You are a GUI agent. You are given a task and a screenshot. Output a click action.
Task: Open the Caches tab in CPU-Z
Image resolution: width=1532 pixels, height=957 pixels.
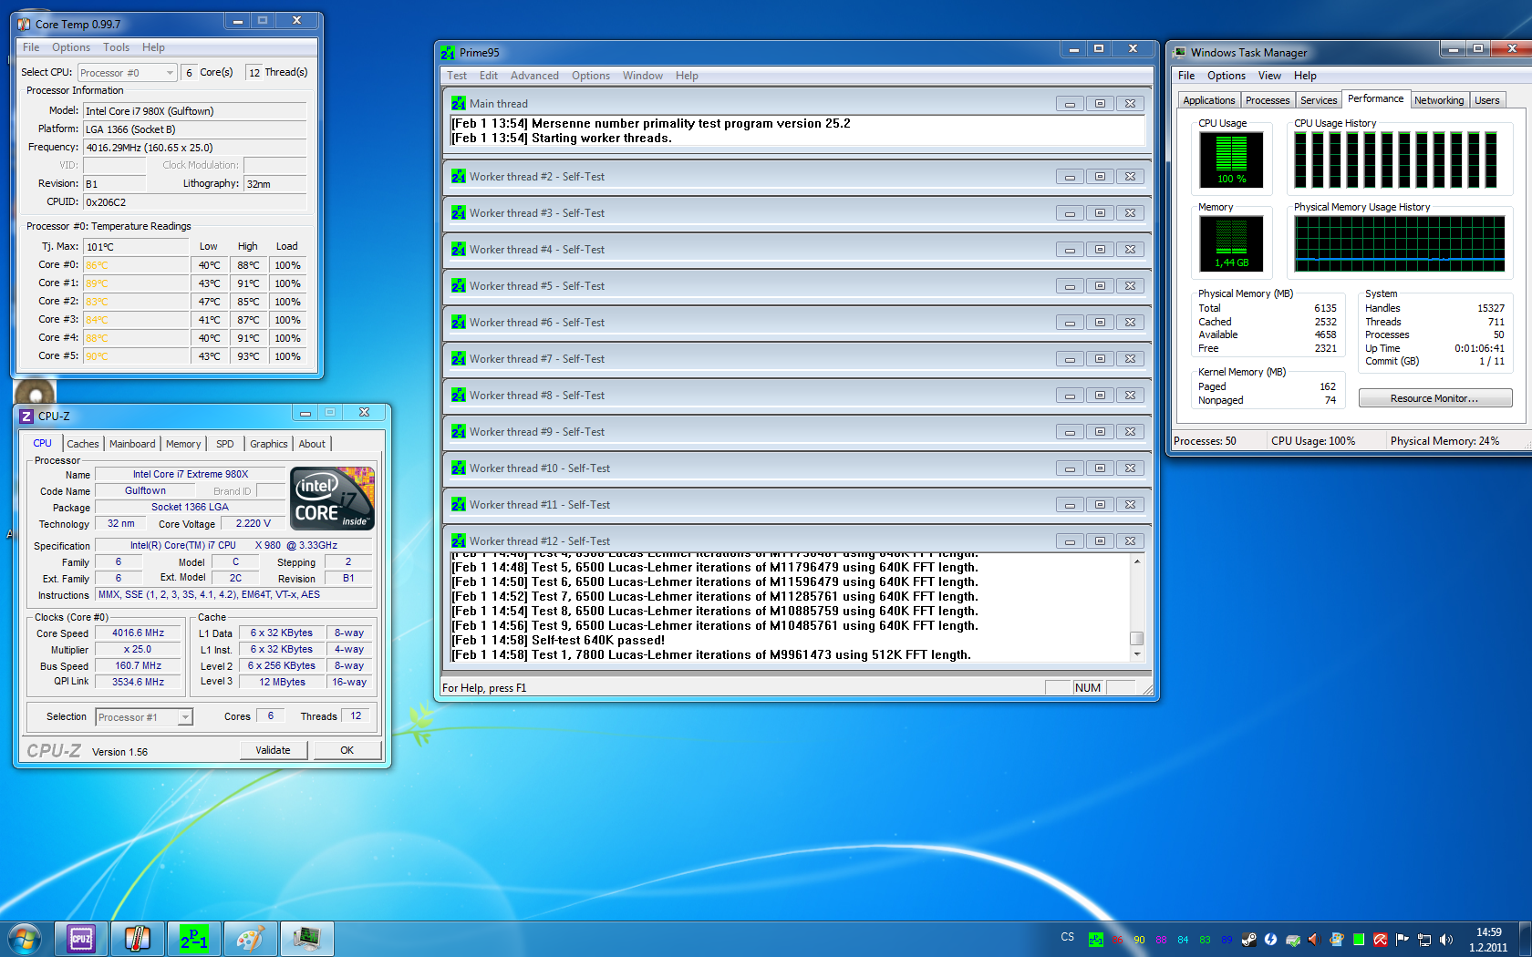click(83, 444)
